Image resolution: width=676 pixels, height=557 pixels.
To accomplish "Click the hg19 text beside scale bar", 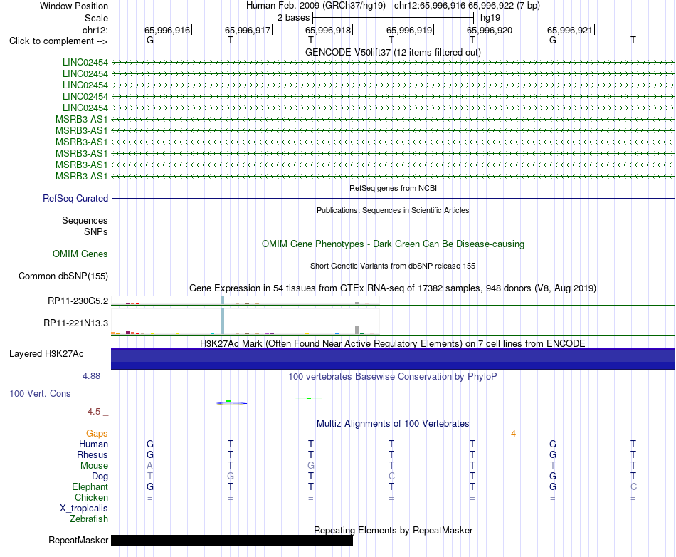I will pyautogui.click(x=490, y=18).
